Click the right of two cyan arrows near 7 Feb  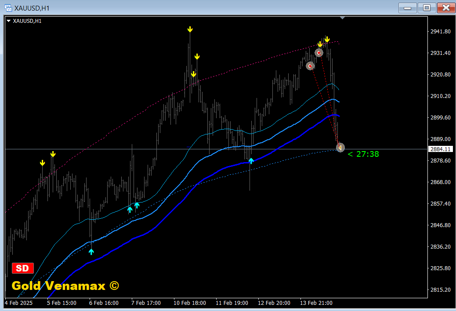pos(137,205)
